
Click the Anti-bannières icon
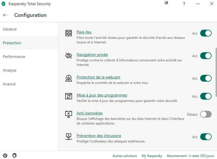point(69,114)
